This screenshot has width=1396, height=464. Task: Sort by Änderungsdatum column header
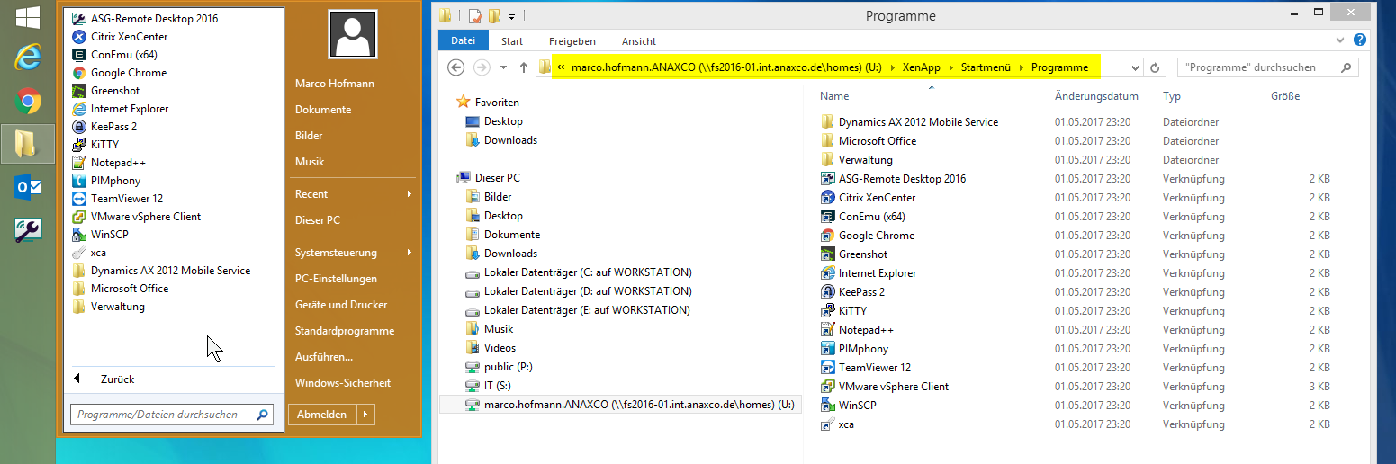[x=1096, y=96]
